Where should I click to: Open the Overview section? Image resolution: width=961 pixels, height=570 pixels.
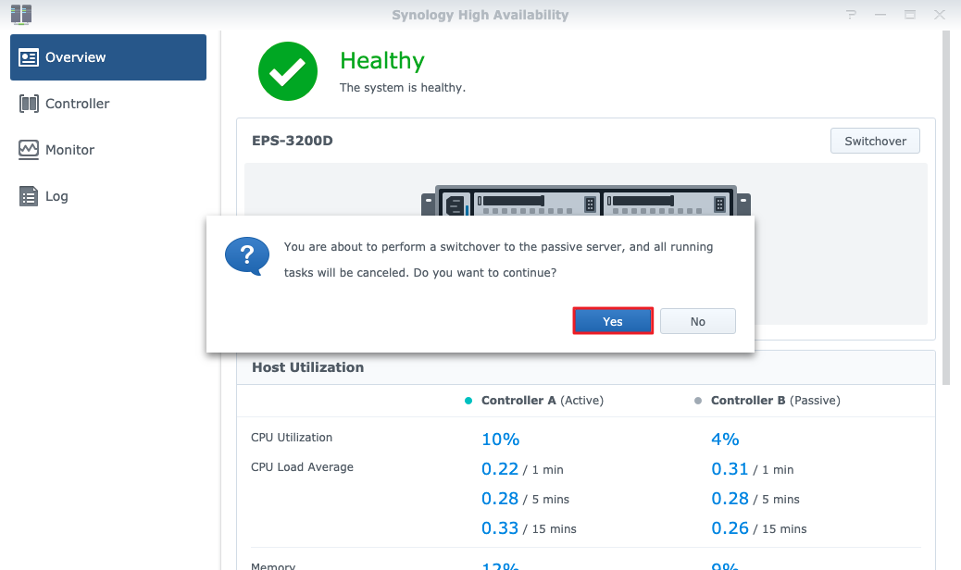pyautogui.click(x=108, y=57)
